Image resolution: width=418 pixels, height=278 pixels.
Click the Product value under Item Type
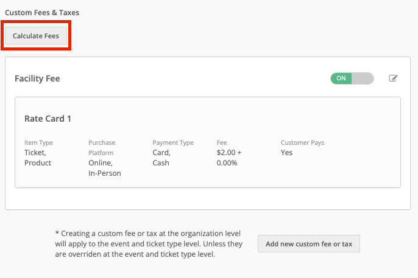(x=38, y=163)
